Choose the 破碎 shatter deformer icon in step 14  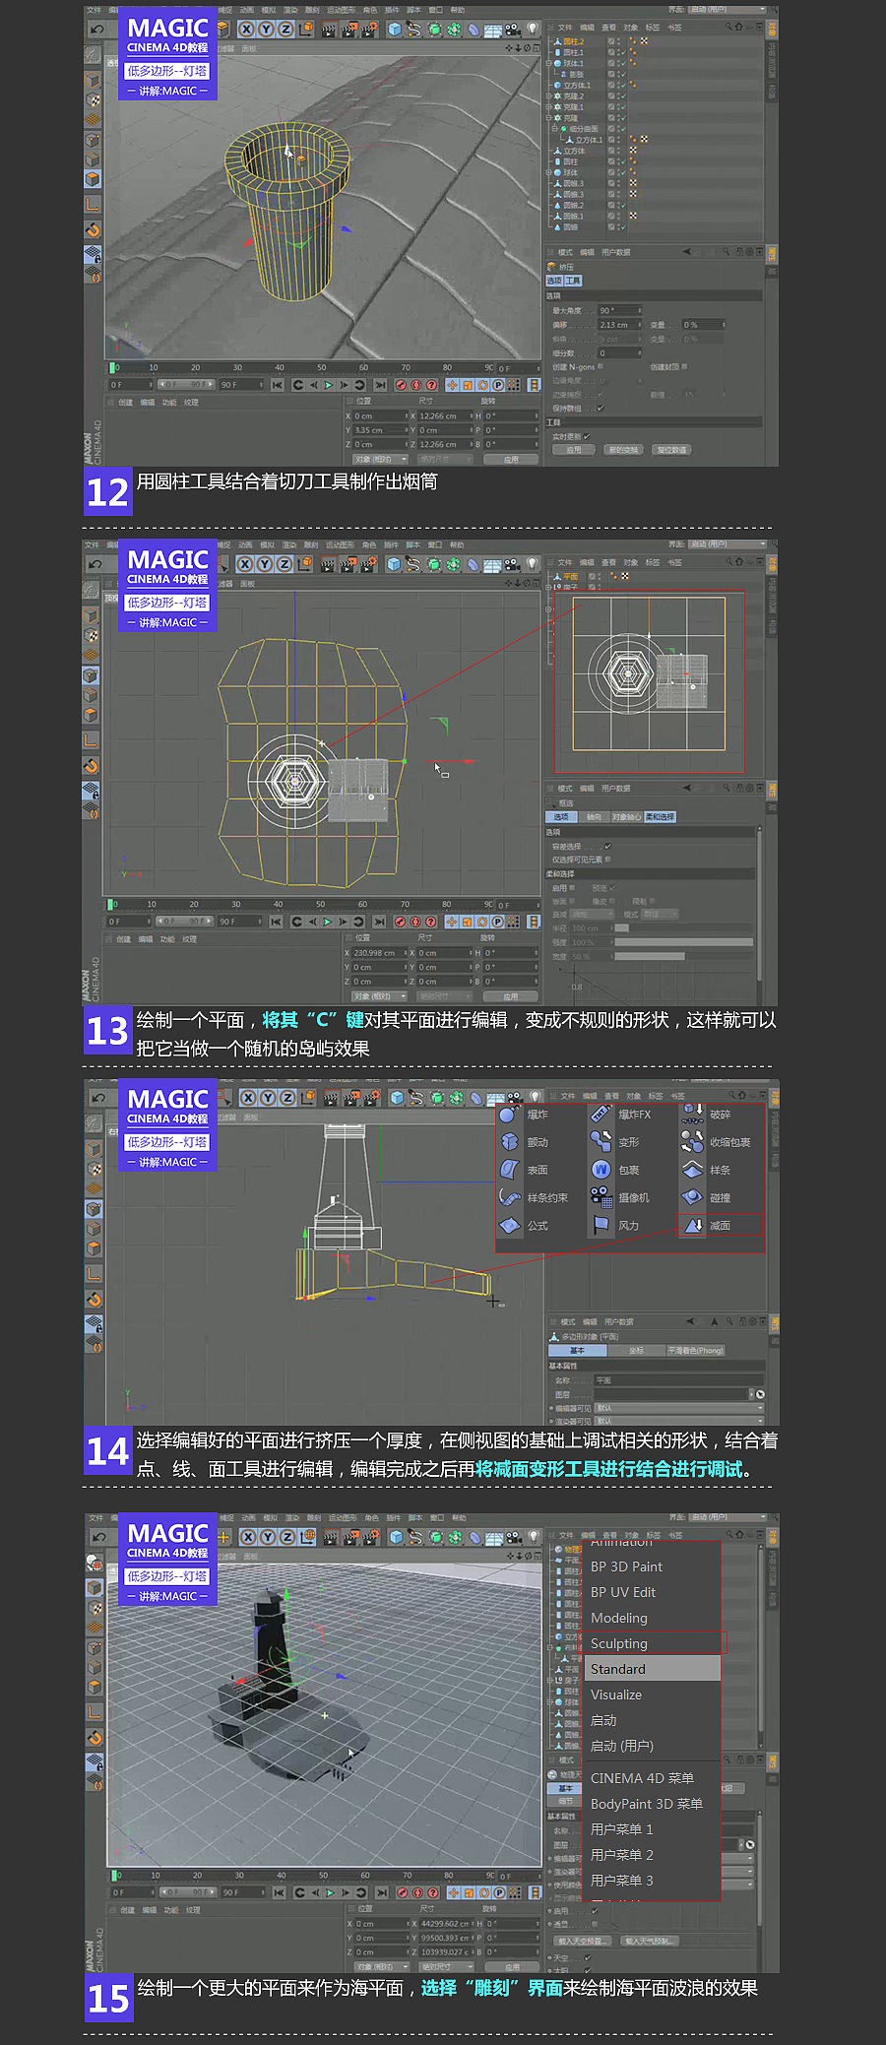point(692,1115)
